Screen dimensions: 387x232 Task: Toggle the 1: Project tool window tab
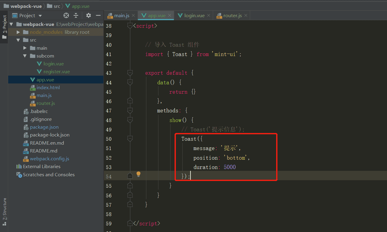[x=4, y=27]
